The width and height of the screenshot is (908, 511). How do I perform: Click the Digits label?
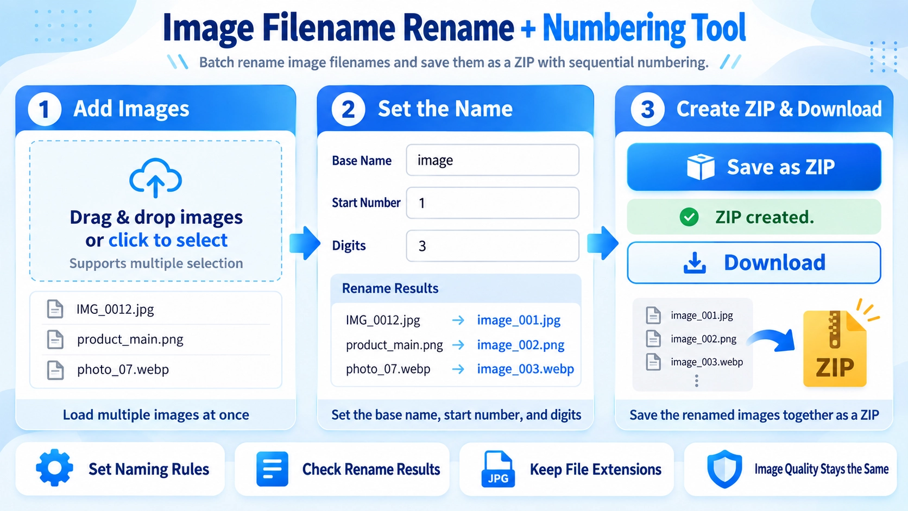coord(349,245)
